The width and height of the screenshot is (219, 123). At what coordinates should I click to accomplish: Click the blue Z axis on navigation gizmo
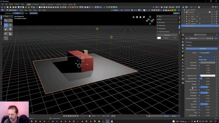150,17
